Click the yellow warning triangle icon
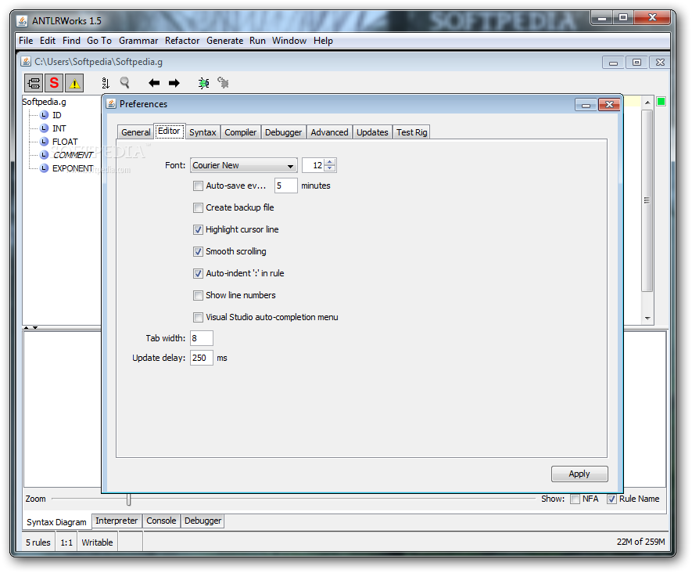 (74, 83)
